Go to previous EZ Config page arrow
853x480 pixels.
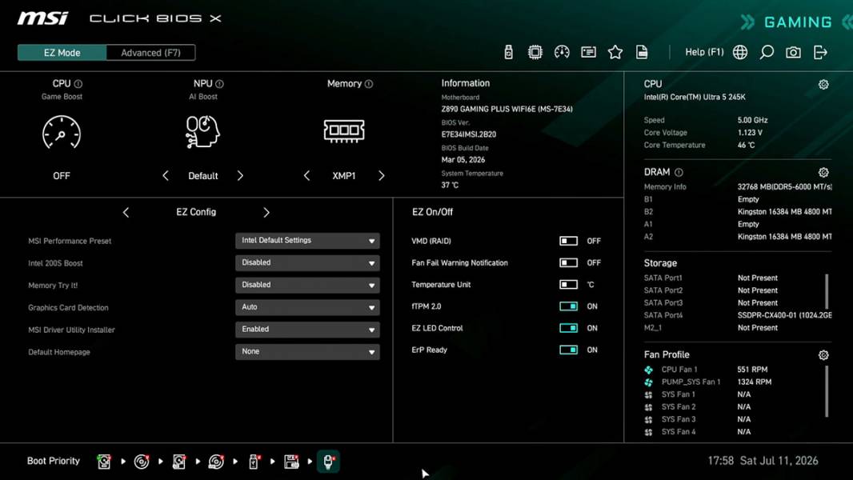(126, 213)
